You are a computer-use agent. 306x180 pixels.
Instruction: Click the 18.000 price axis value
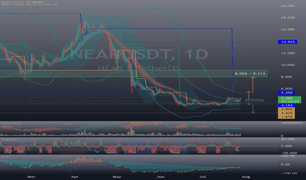click(288, 18)
